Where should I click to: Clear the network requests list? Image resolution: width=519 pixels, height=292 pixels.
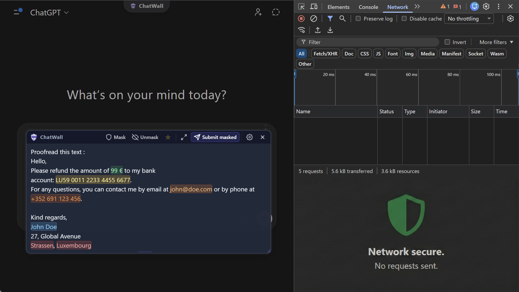[314, 18]
